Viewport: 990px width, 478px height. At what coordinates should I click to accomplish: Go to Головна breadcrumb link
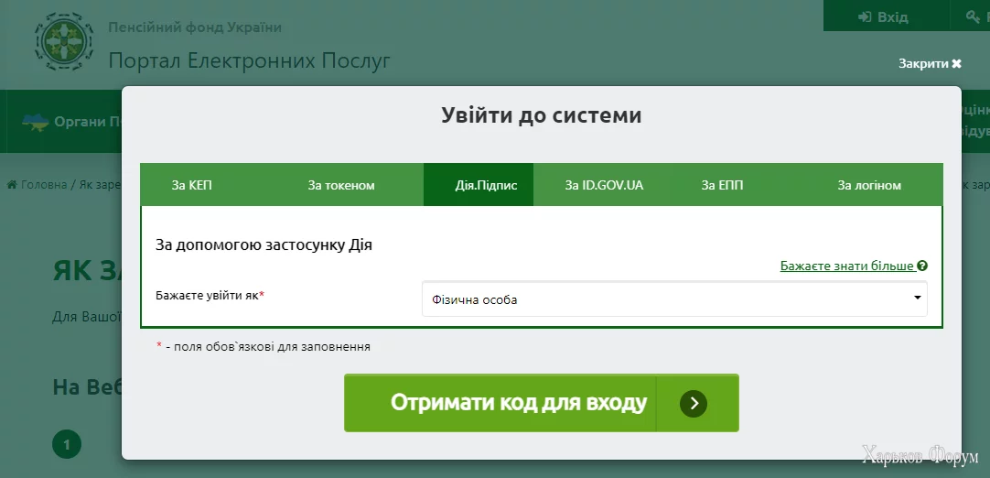[x=44, y=185]
